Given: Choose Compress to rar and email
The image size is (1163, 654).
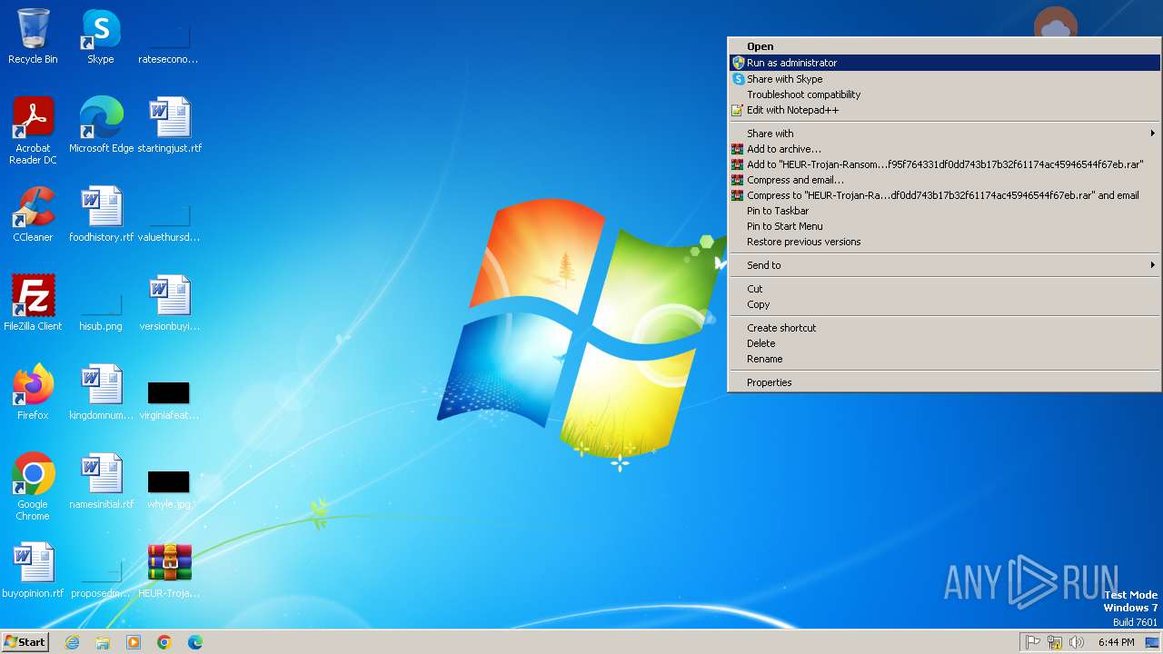Looking at the screenshot, I should (945, 195).
